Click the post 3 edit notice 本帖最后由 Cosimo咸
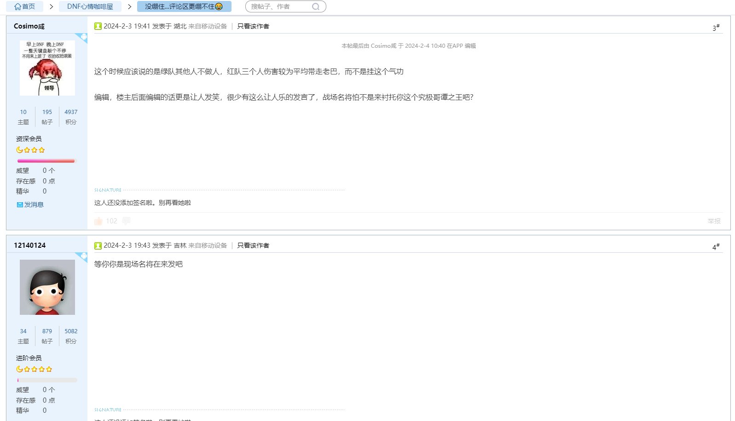 (409, 46)
